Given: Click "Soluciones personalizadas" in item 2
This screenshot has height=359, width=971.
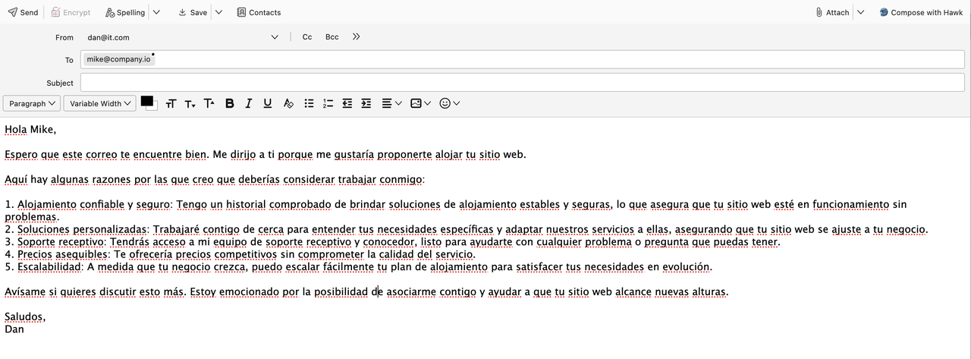Looking at the screenshot, I should click(82, 229).
